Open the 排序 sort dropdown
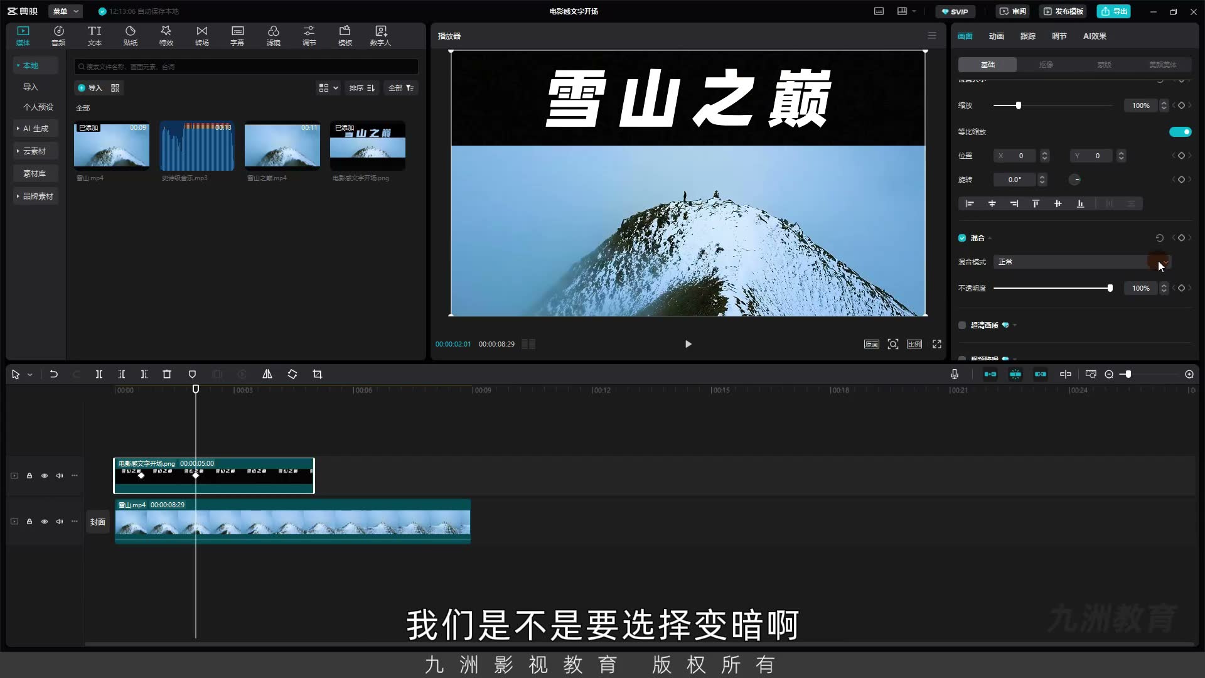The height and width of the screenshot is (678, 1205). click(x=362, y=88)
